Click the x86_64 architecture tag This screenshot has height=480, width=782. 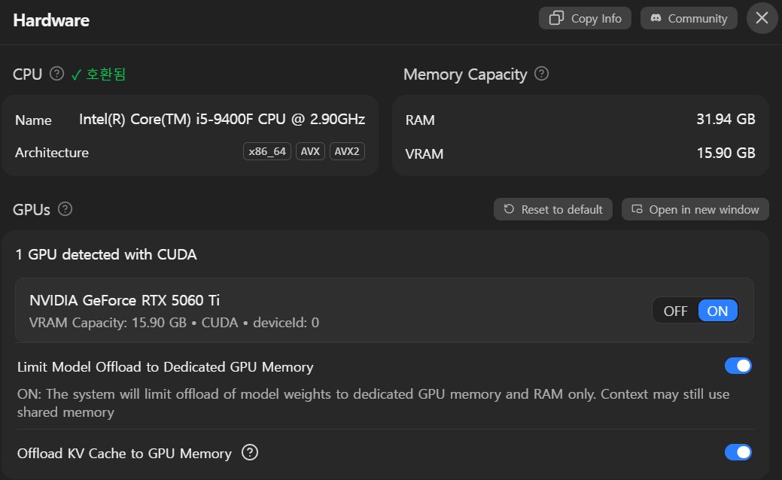pyautogui.click(x=267, y=151)
